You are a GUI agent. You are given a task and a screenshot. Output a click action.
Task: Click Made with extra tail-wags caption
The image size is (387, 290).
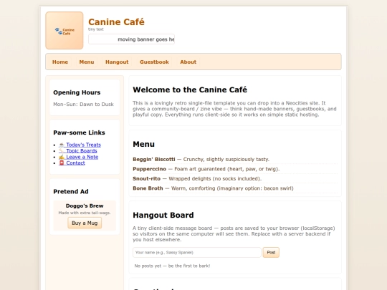pyautogui.click(x=85, y=213)
